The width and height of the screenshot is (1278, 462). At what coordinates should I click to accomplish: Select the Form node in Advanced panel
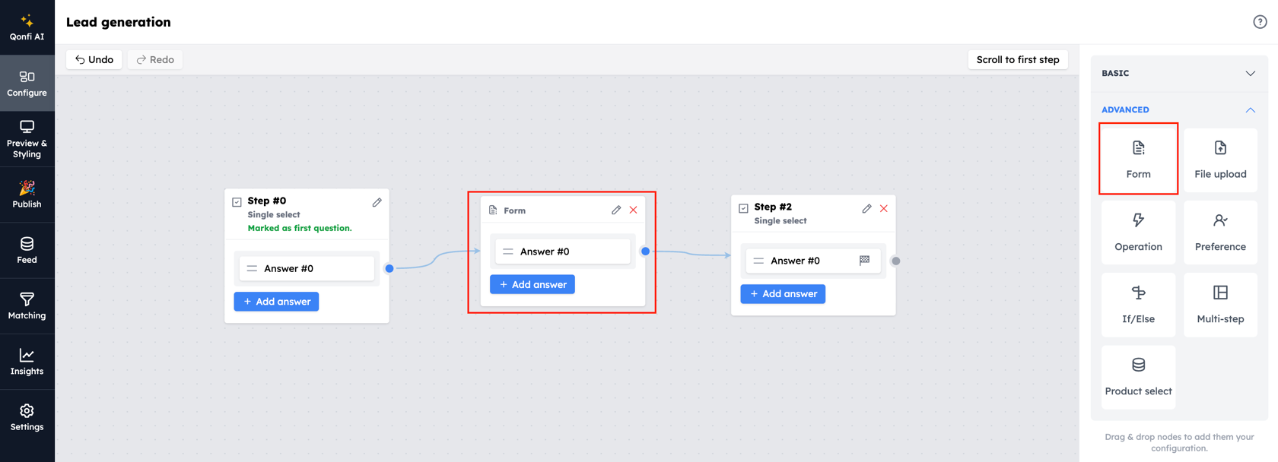click(1138, 159)
